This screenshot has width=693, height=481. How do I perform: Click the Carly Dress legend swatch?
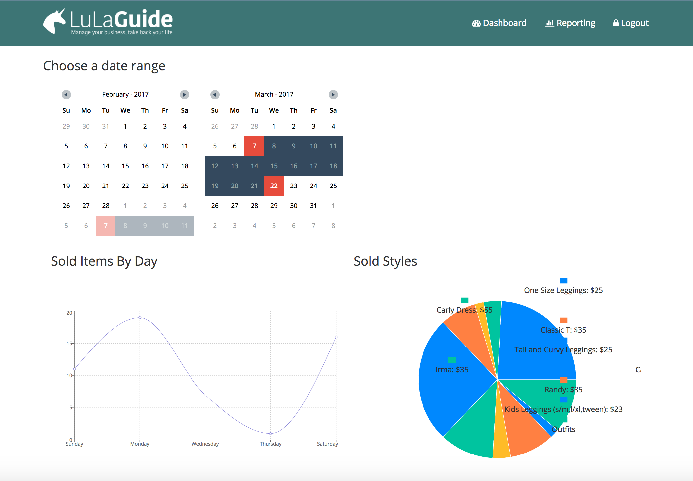pyautogui.click(x=464, y=300)
